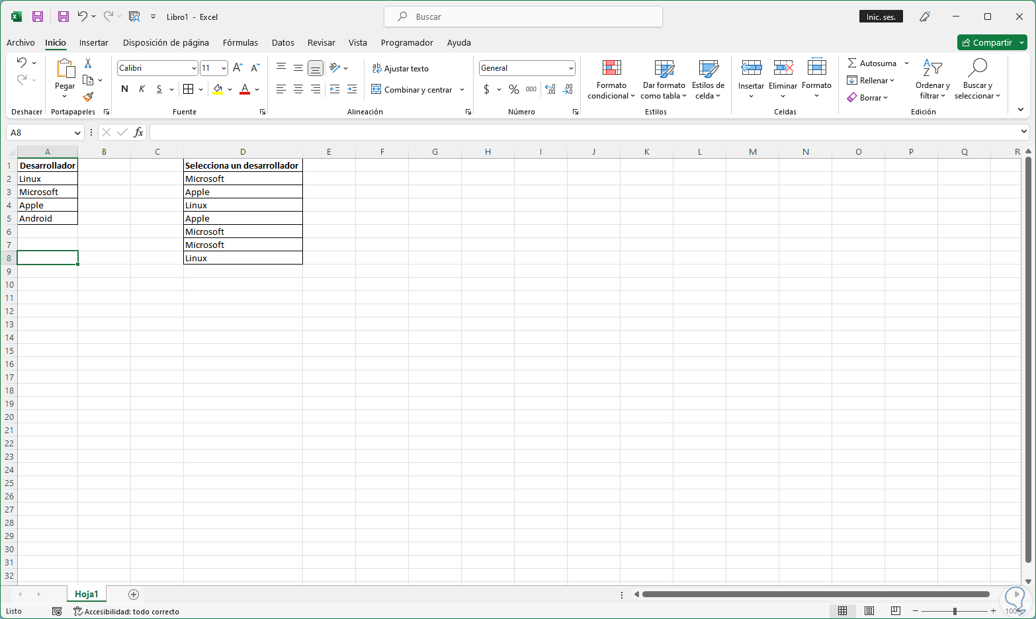The image size is (1036, 619).
Task: Toggle italic with the K button
Action: point(142,89)
